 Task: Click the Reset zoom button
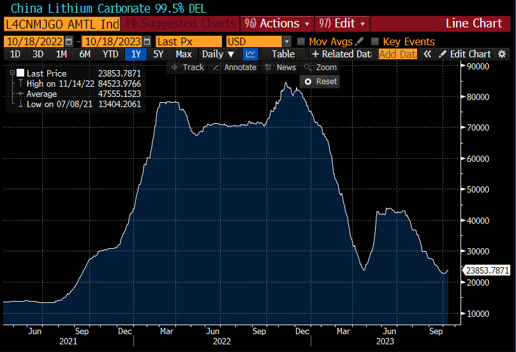(x=321, y=82)
